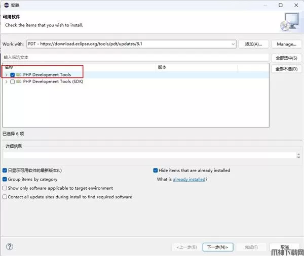Enable Contact all update sites during install
Viewport: 304px width, 256px height.
(x=5, y=197)
